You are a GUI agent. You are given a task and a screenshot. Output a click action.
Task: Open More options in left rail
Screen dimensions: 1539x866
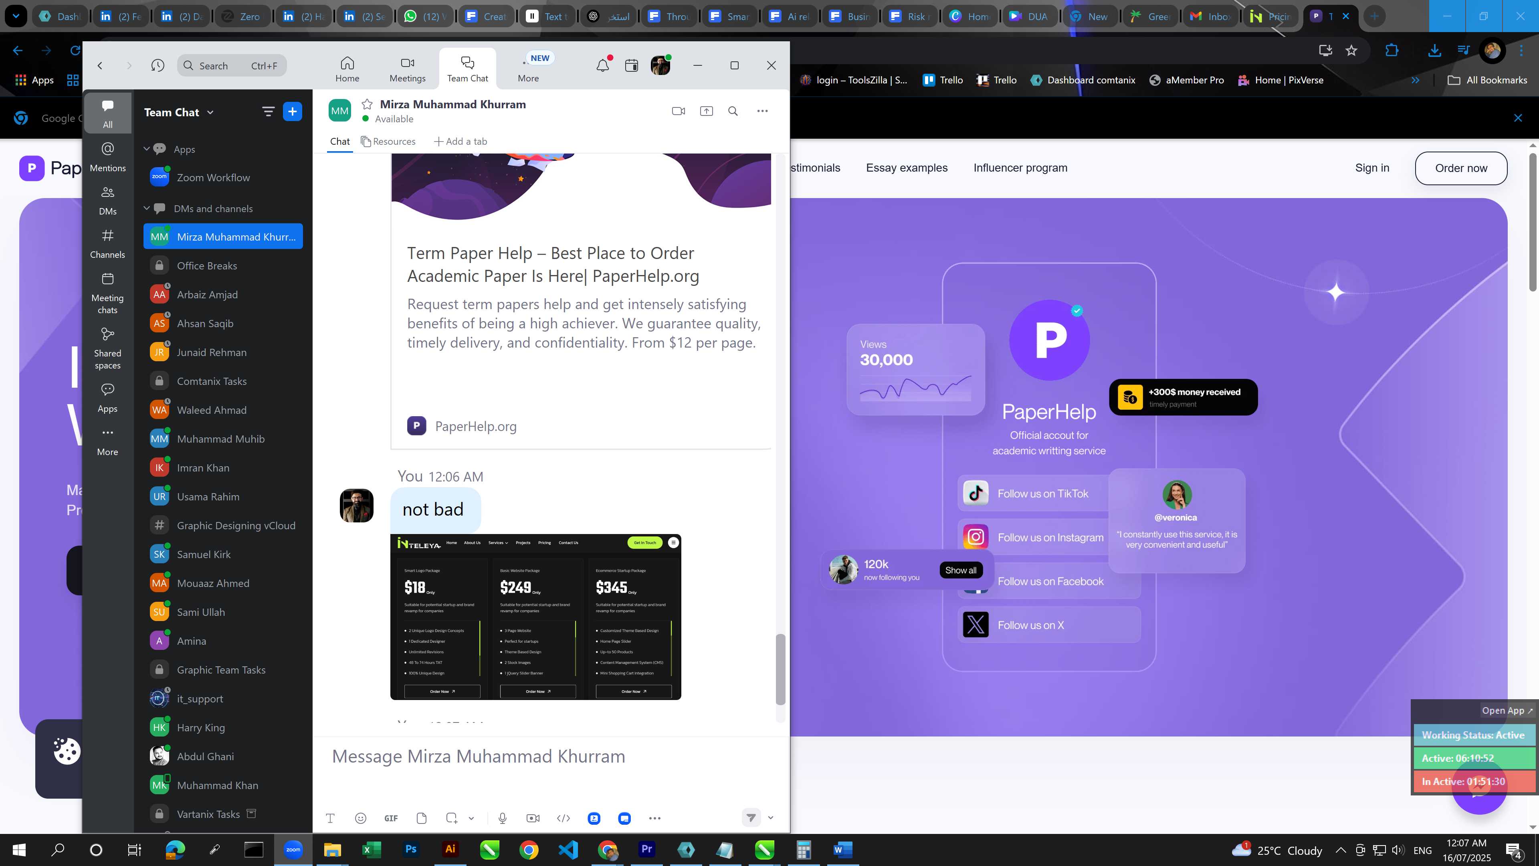tap(107, 441)
